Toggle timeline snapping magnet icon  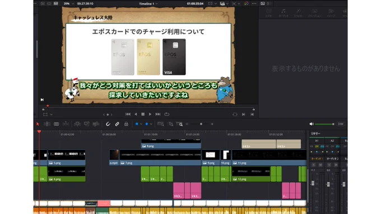tap(108, 124)
